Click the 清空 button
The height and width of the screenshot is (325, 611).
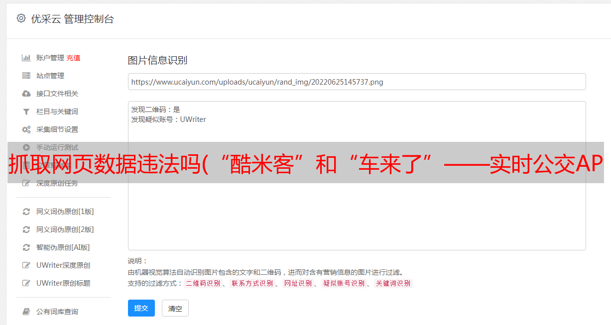coord(175,309)
